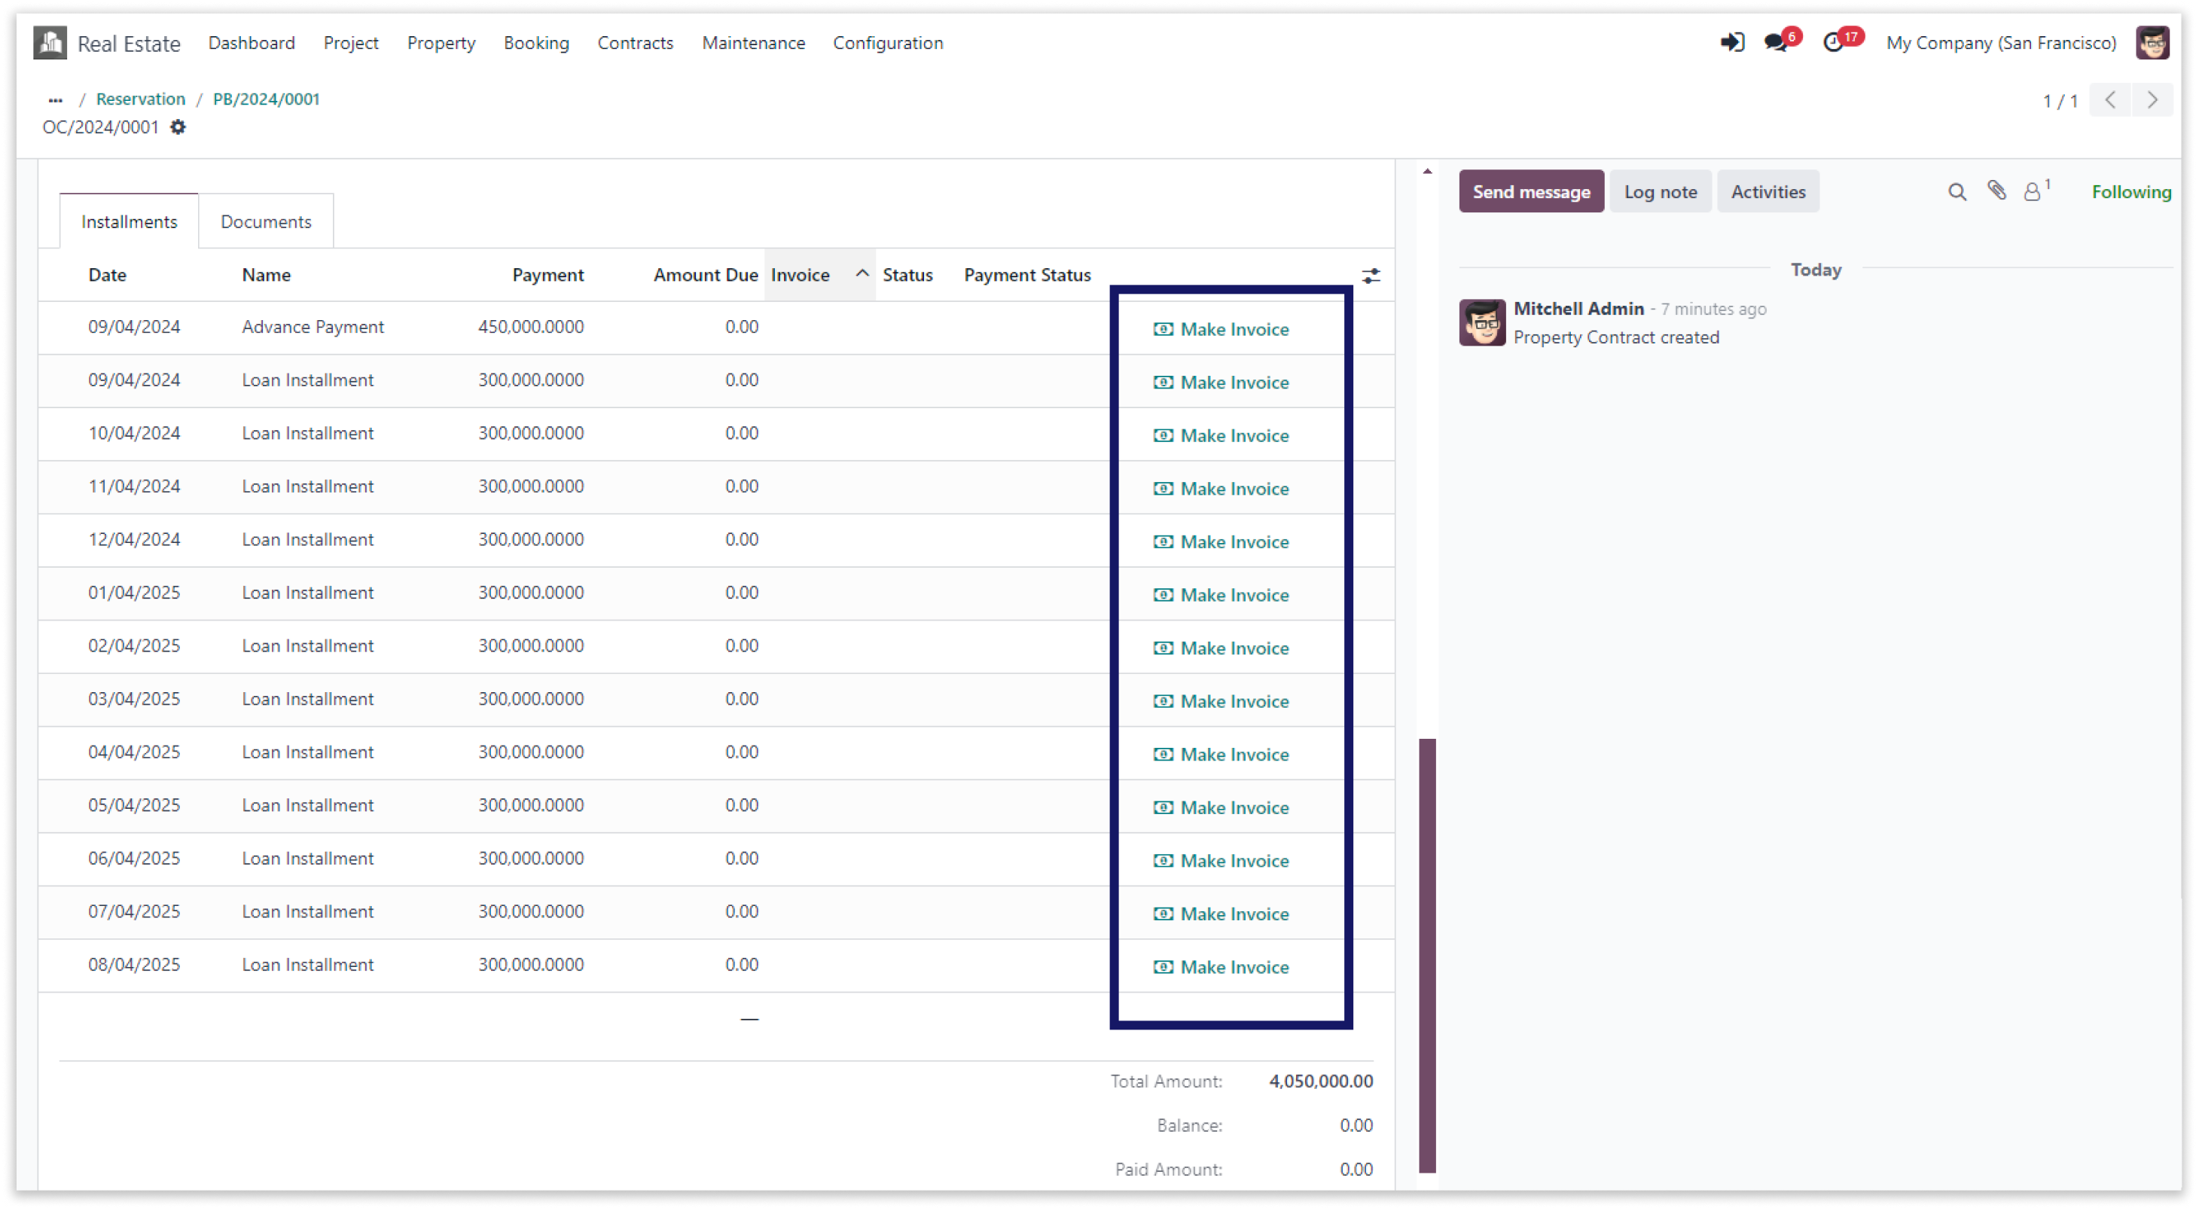The width and height of the screenshot is (2196, 1208).
Task: Sort by the Amount Due column header
Action: coord(706,274)
